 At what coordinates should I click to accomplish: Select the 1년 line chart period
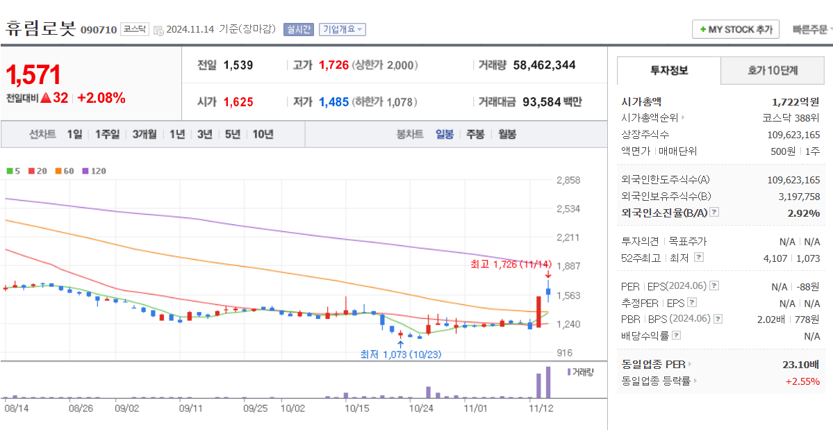[177, 134]
